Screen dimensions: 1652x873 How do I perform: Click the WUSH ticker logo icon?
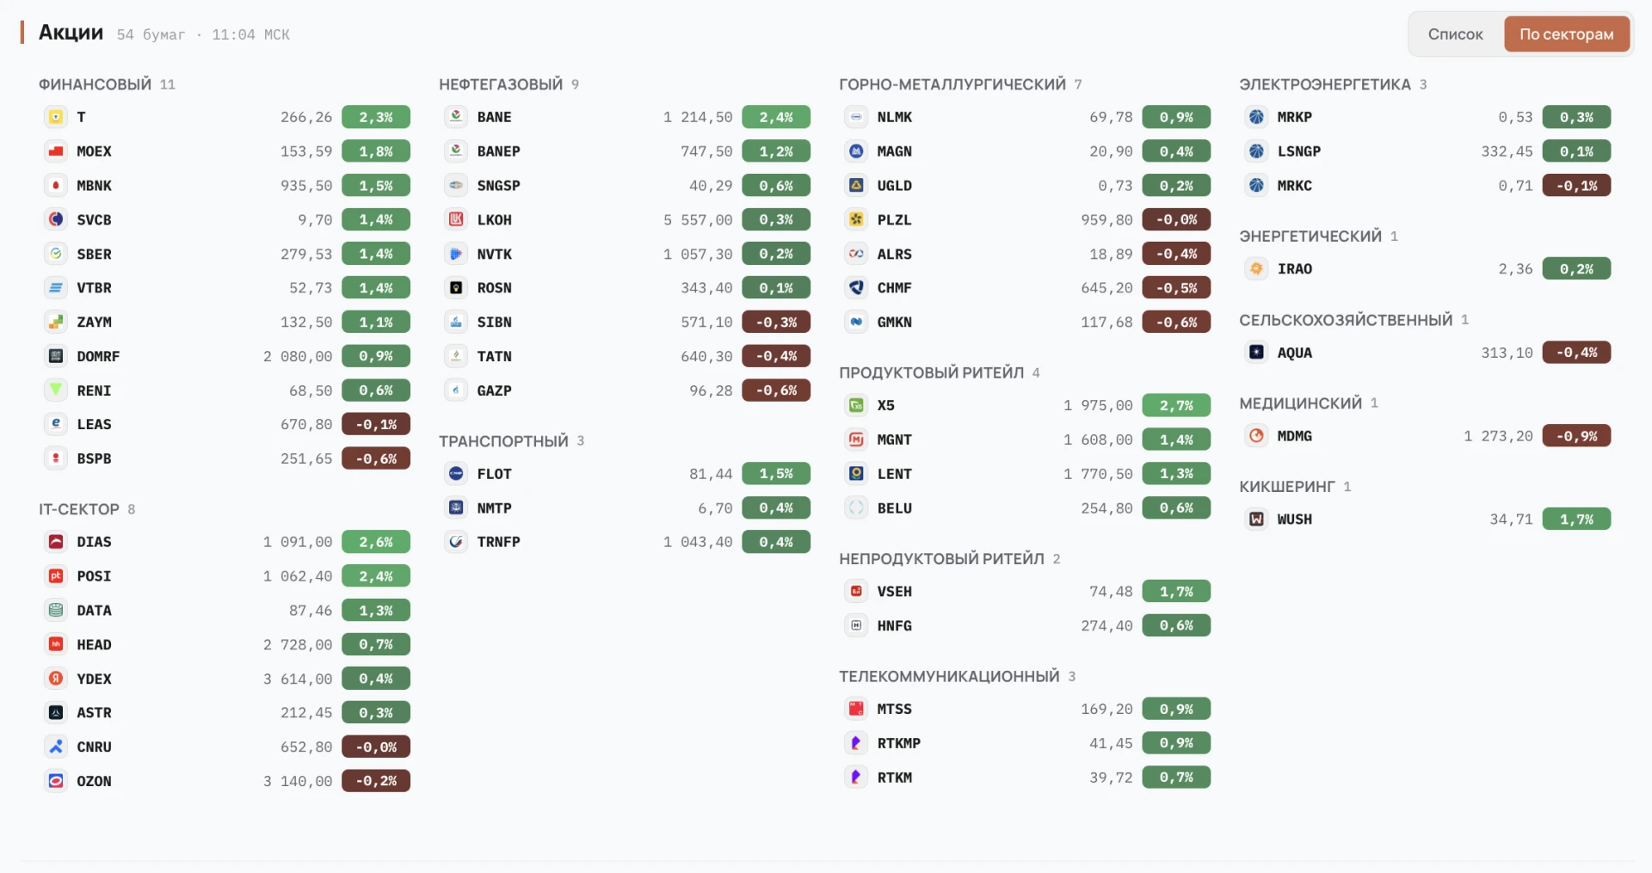[x=1256, y=519]
